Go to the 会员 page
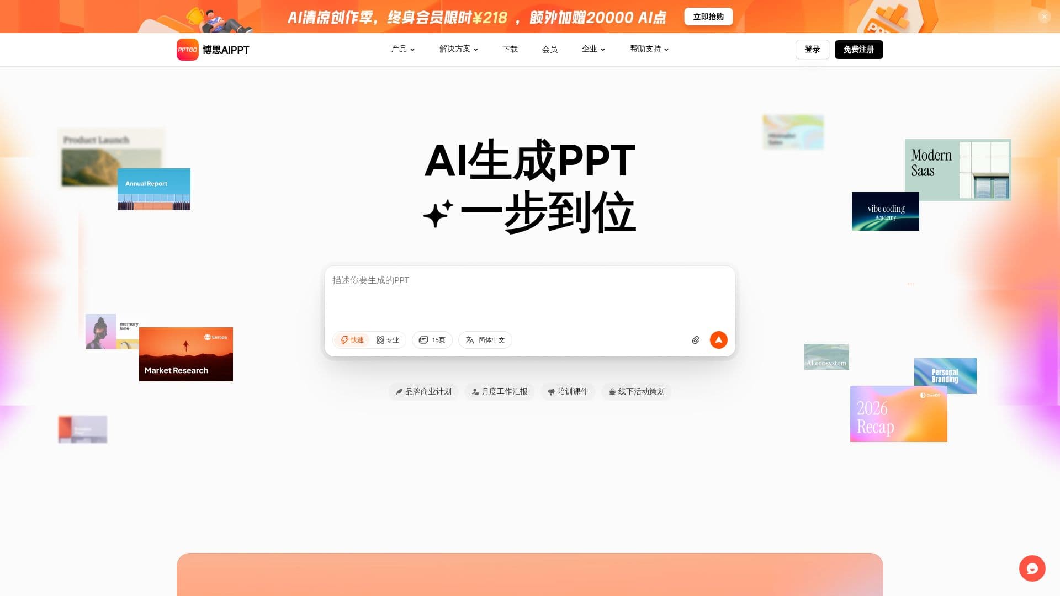This screenshot has width=1060, height=596. coord(550,49)
